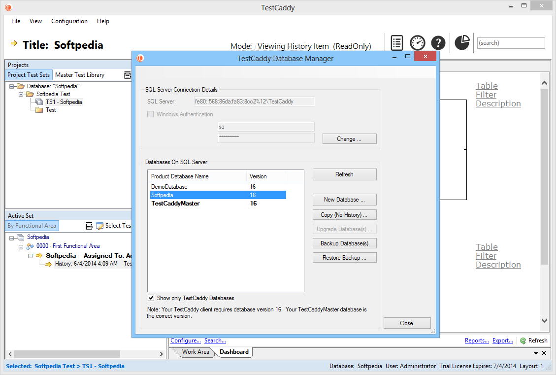Toggle Show only TestCaddy Databases checkbox
This screenshot has height=375, width=556.
151,298
